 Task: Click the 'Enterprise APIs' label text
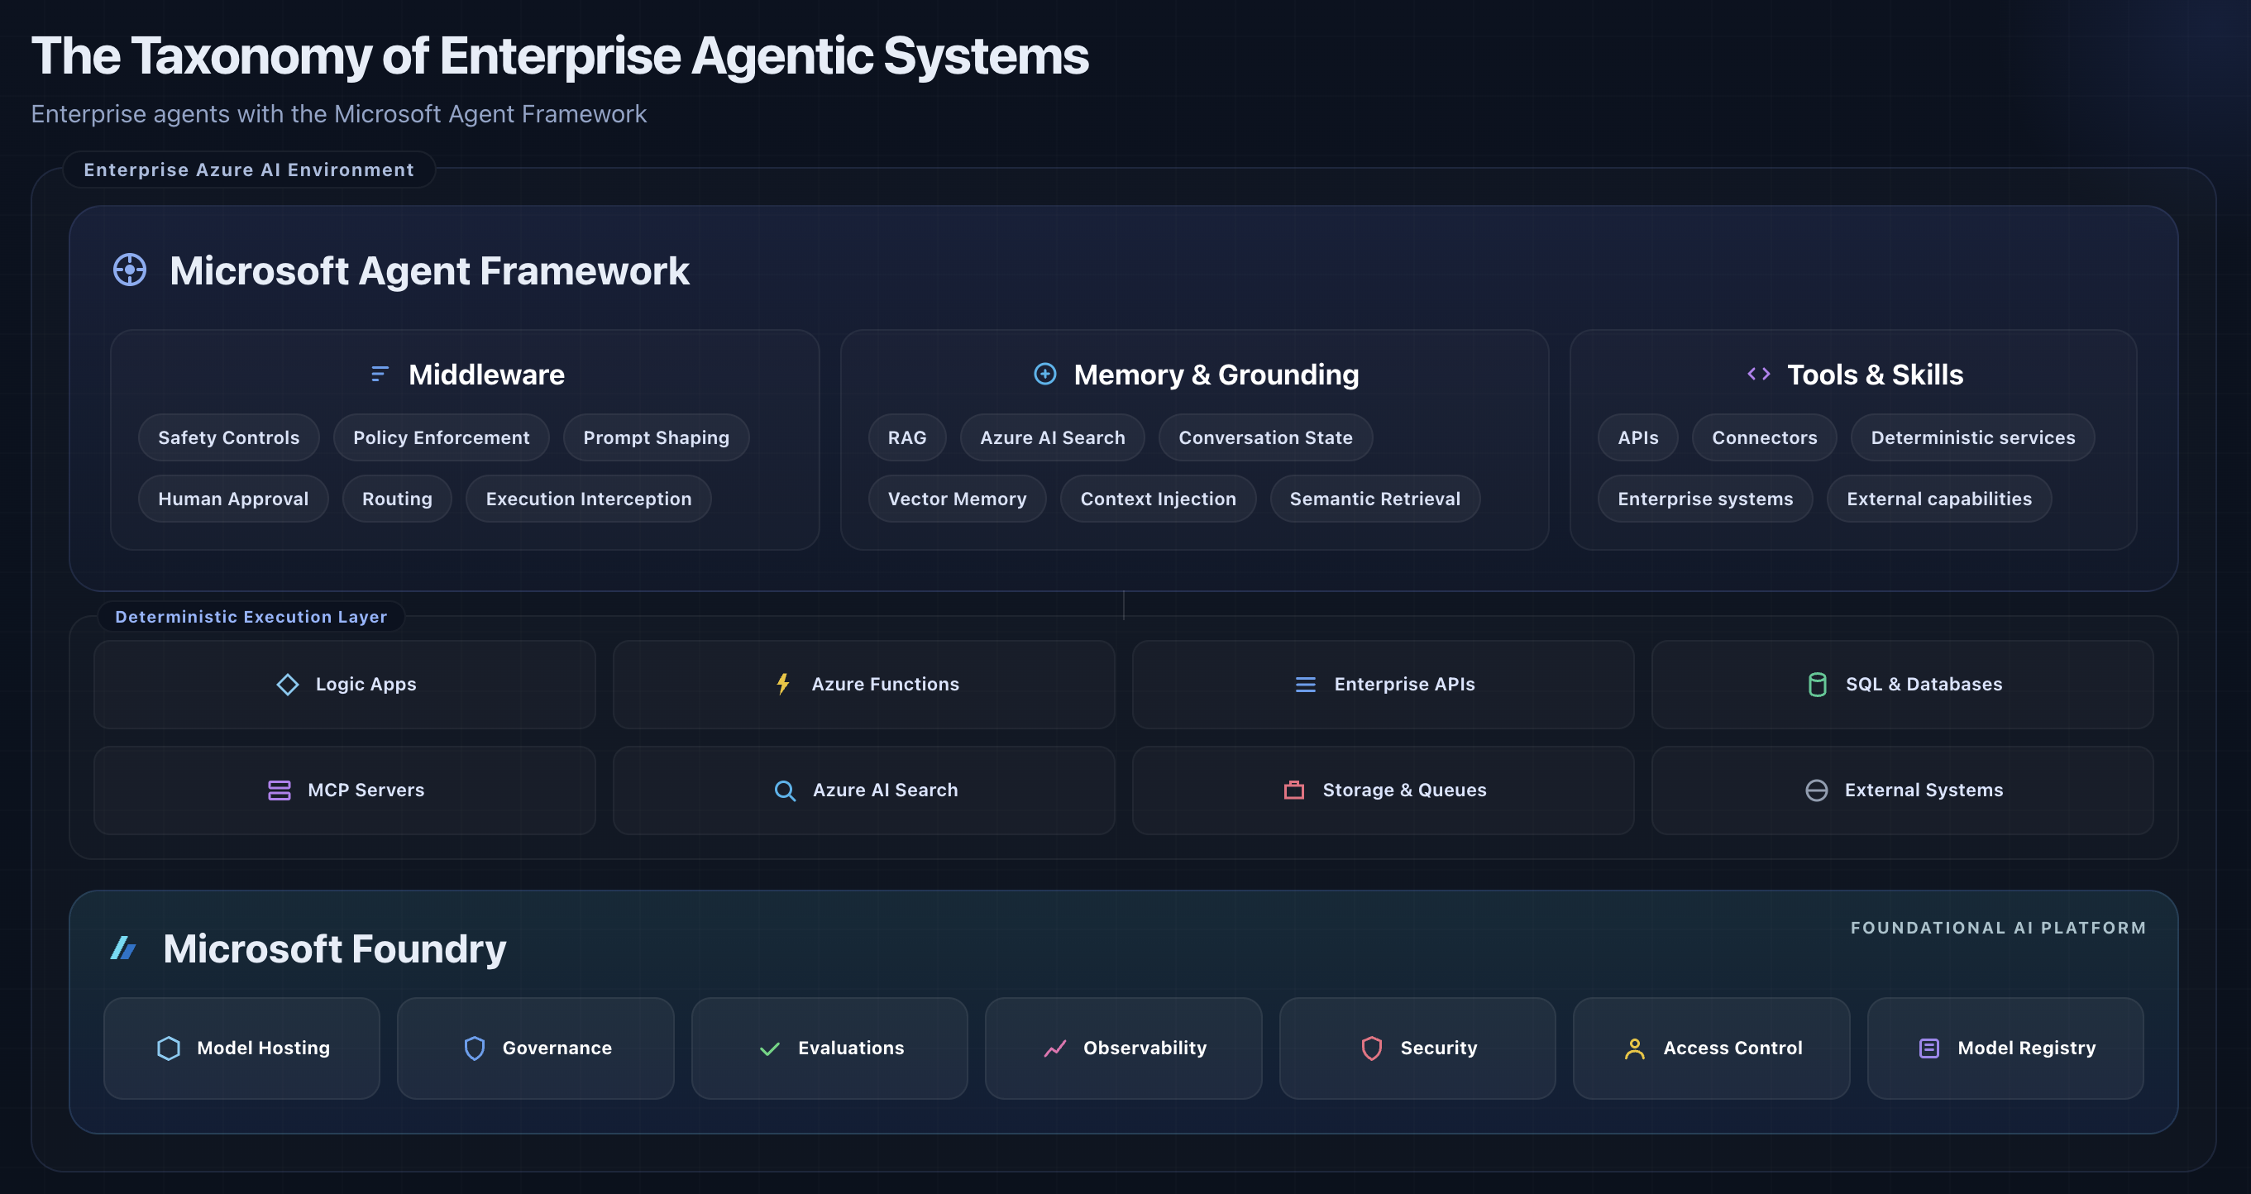(1404, 685)
